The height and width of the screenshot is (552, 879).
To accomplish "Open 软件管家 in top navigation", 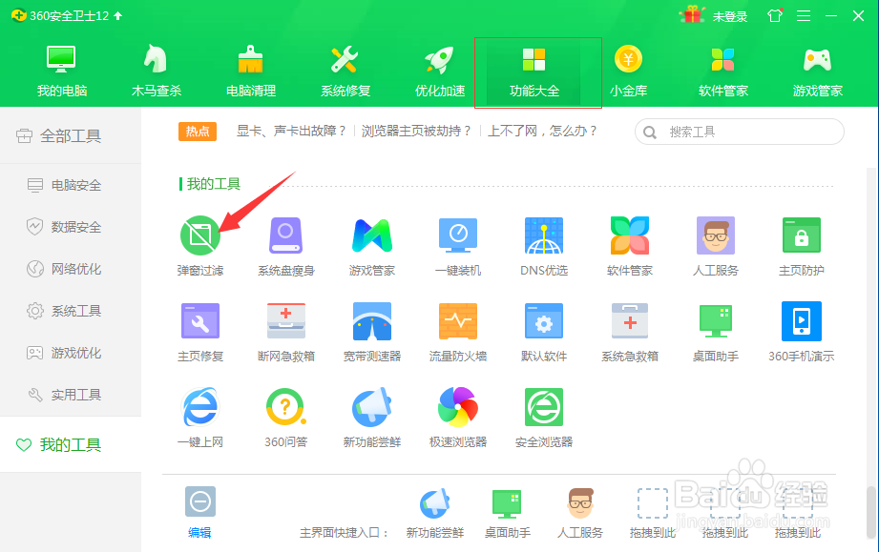I will point(723,72).
